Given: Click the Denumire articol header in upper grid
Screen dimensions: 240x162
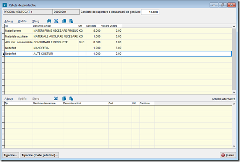Looking at the screenshot, I should (56, 26).
